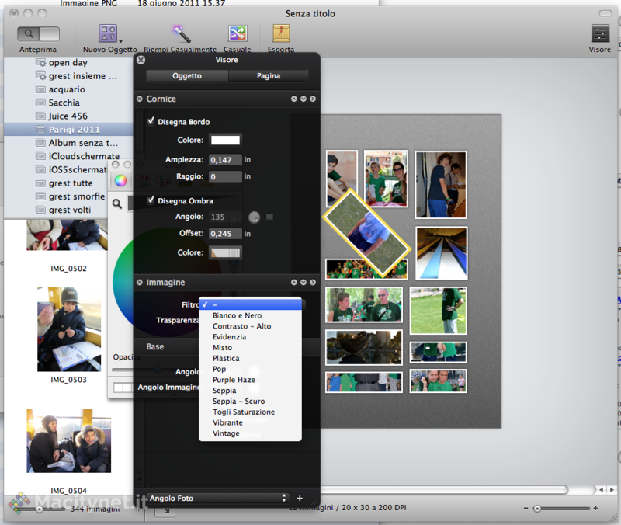
Task: Open the Angolo Foto dropdown
Action: (217, 498)
